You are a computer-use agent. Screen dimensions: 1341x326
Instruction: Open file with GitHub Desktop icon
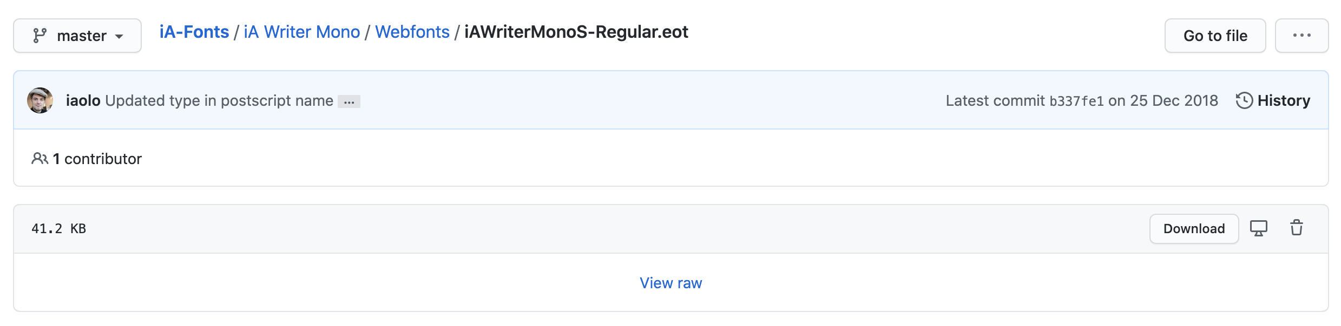[1259, 228]
